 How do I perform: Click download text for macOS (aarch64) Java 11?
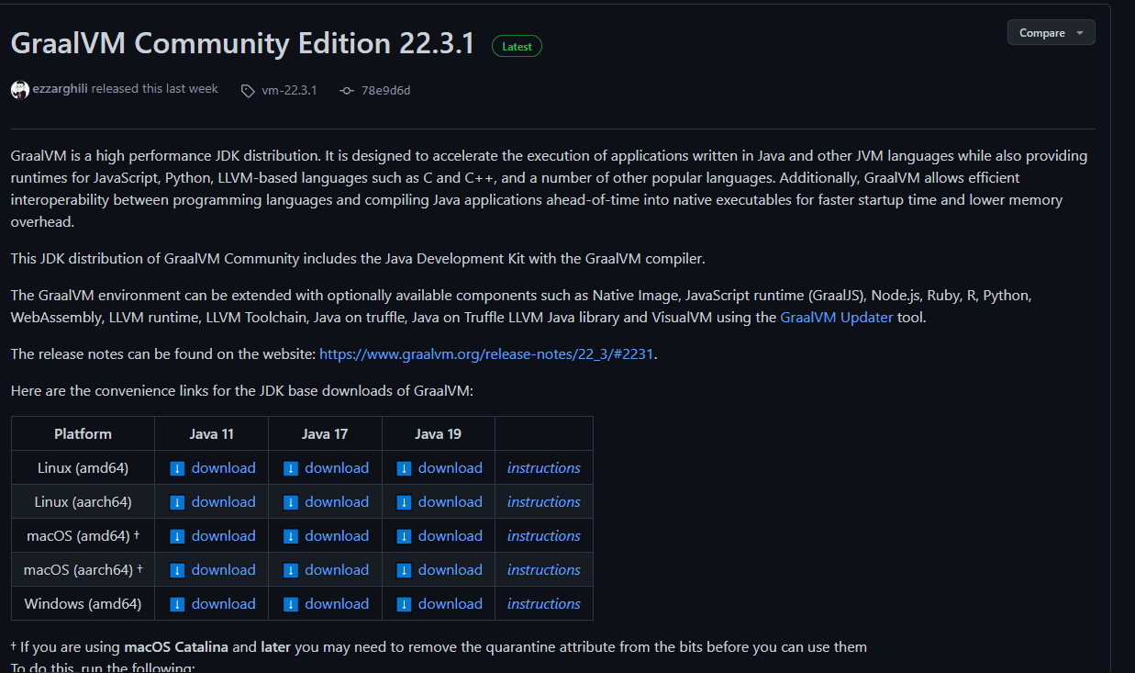tap(224, 570)
